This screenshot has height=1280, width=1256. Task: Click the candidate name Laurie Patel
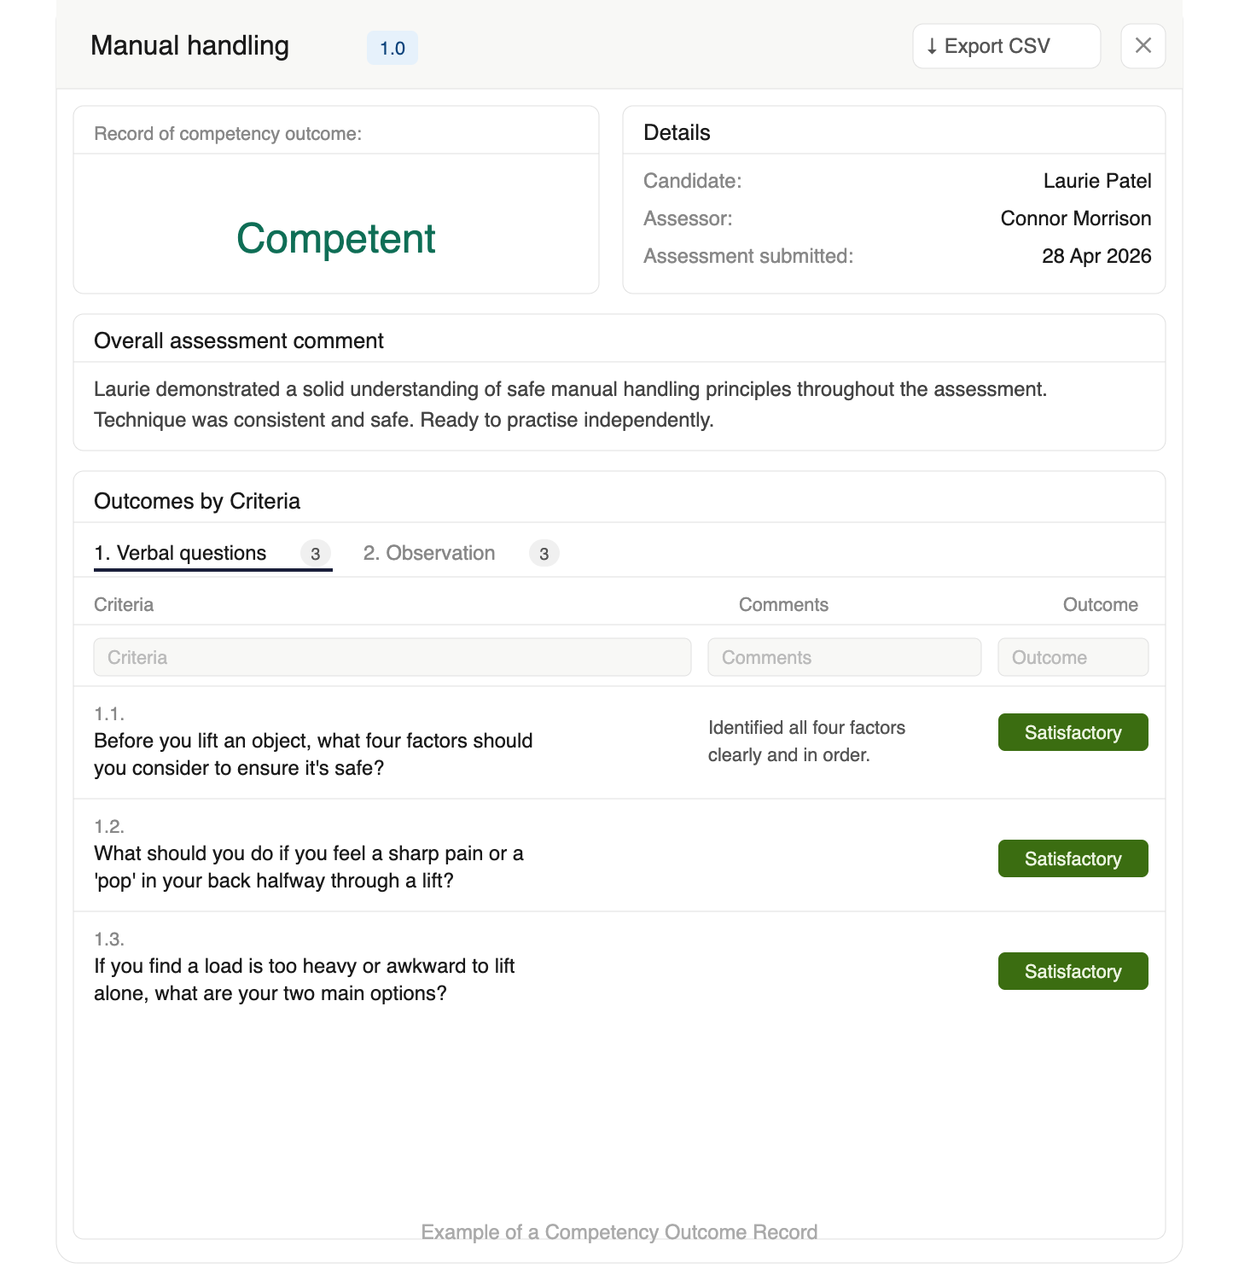click(x=1097, y=181)
